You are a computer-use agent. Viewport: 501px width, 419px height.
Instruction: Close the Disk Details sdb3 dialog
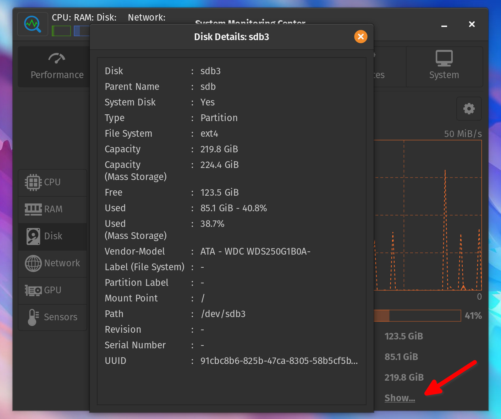[360, 37]
